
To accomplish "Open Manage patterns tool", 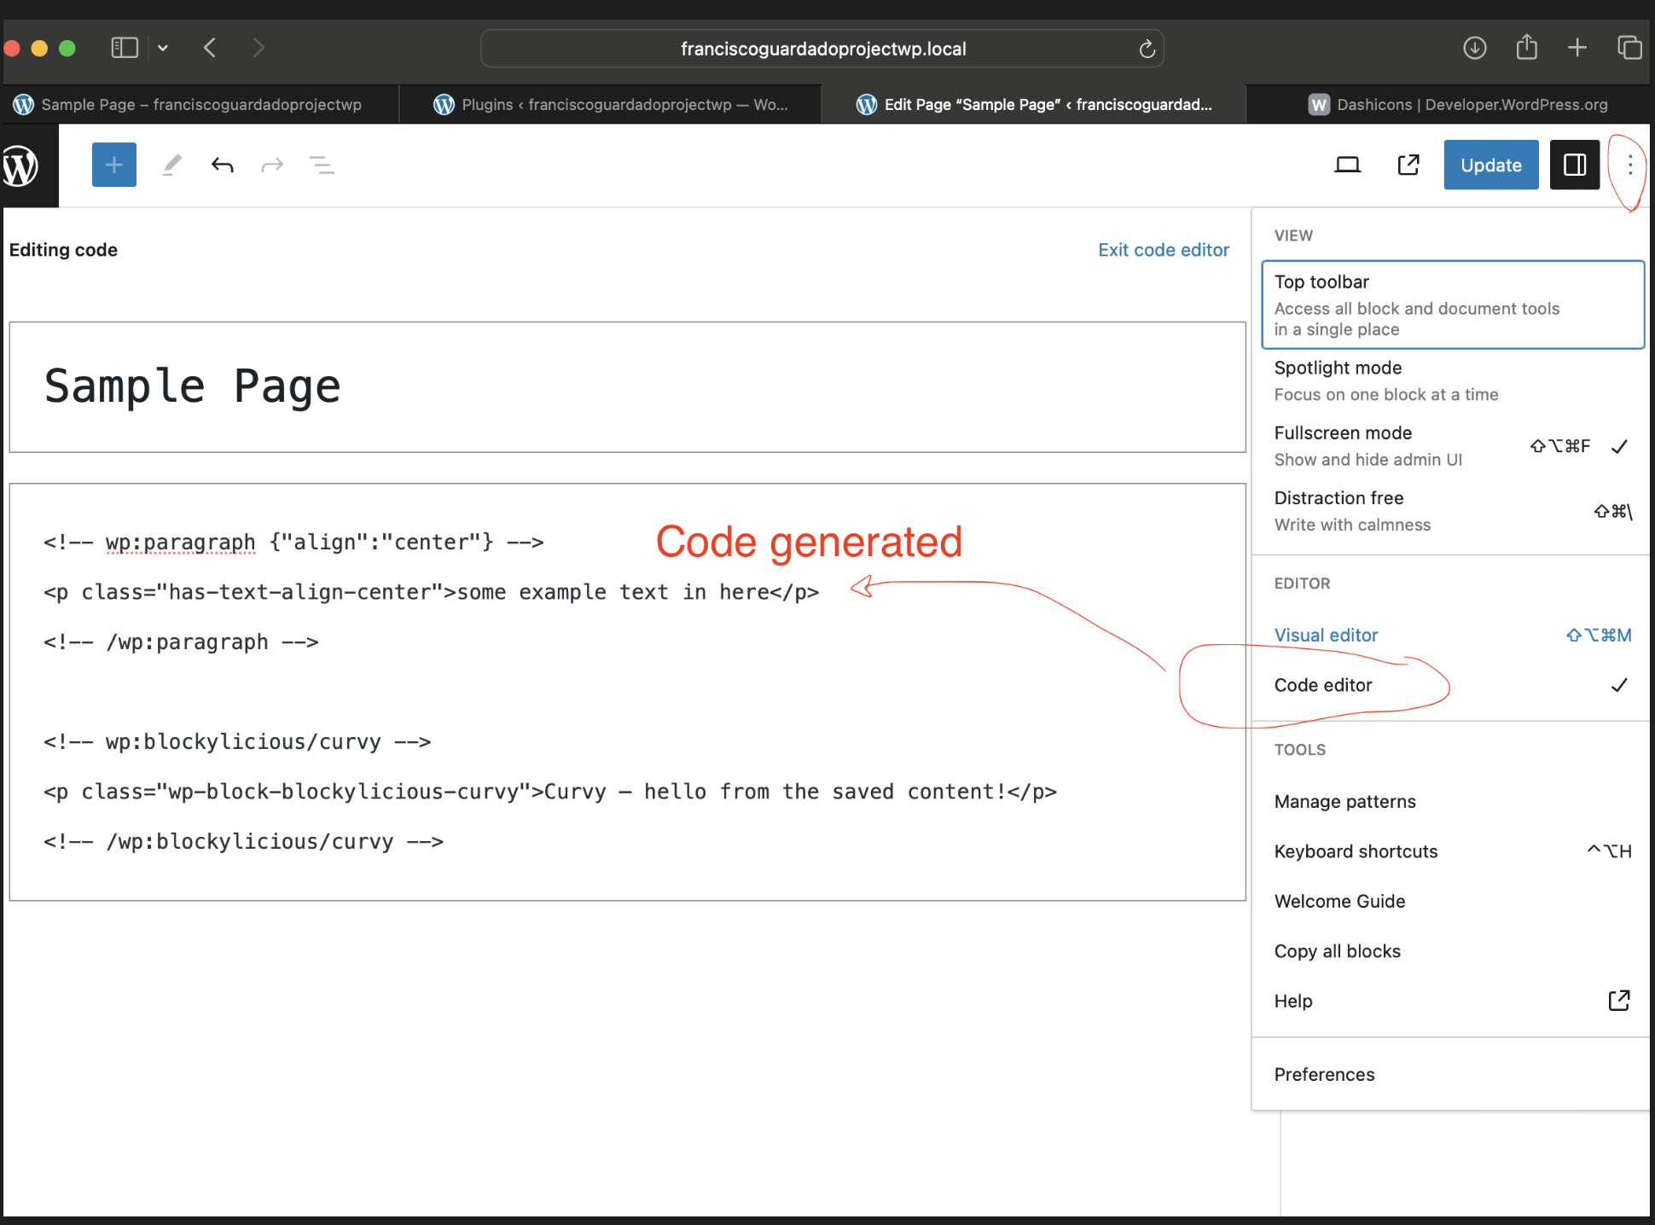I will pyautogui.click(x=1344, y=800).
